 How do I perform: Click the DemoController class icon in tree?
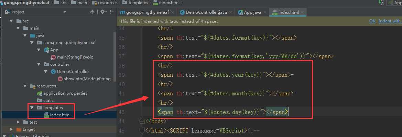53,71
